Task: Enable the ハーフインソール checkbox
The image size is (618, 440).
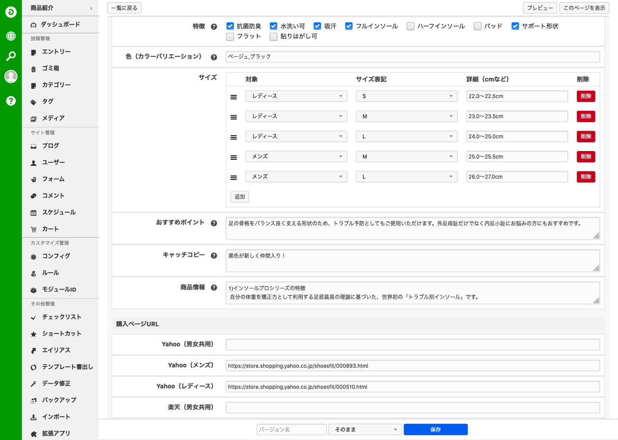Action: point(410,26)
